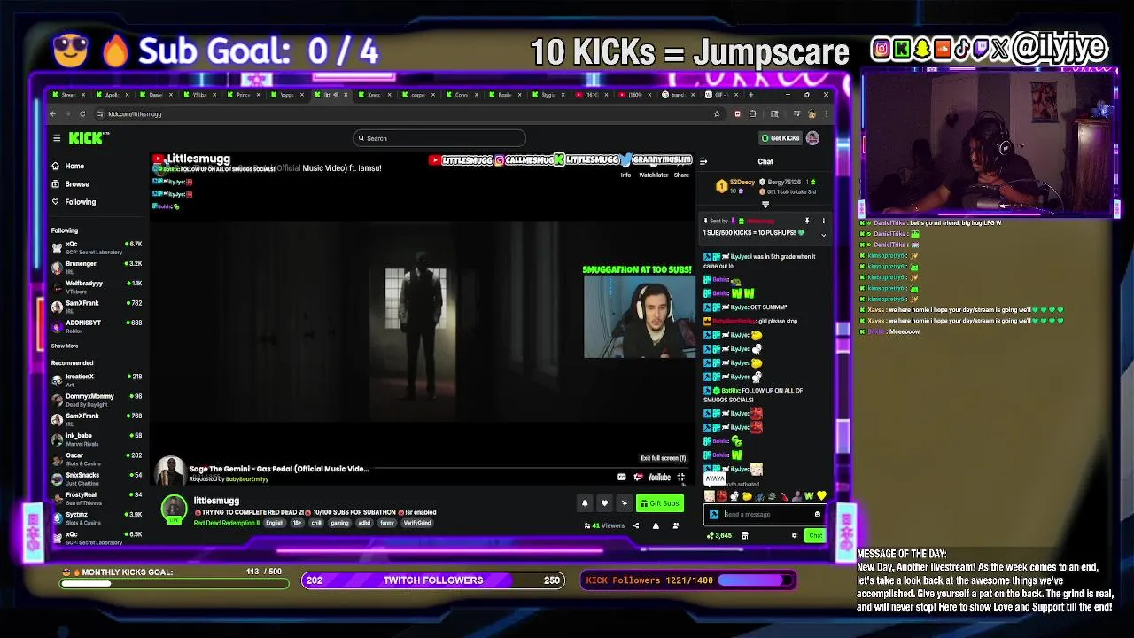Click Share on the embedded video
This screenshot has height=638, width=1134.
[x=681, y=175]
